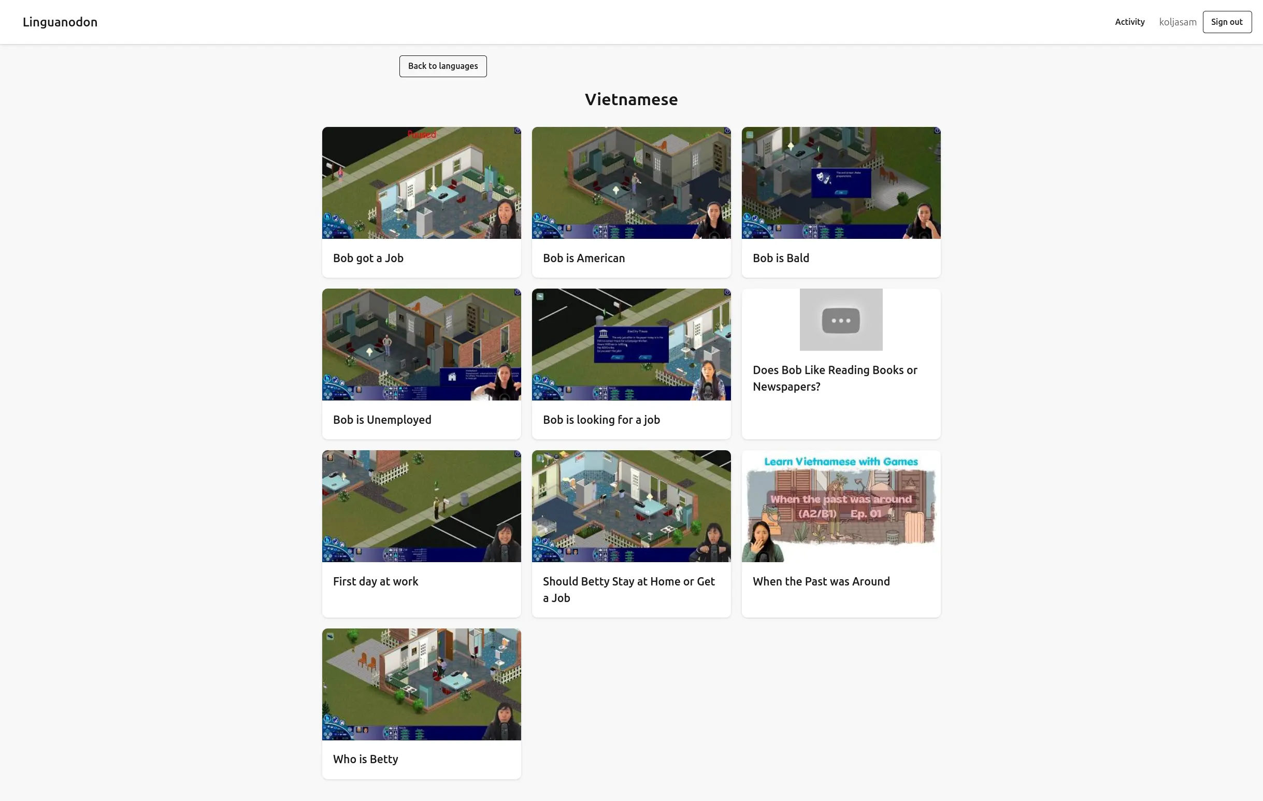Open the Bob got a Job thumbnail
Image resolution: width=1263 pixels, height=801 pixels.
pyautogui.click(x=421, y=182)
